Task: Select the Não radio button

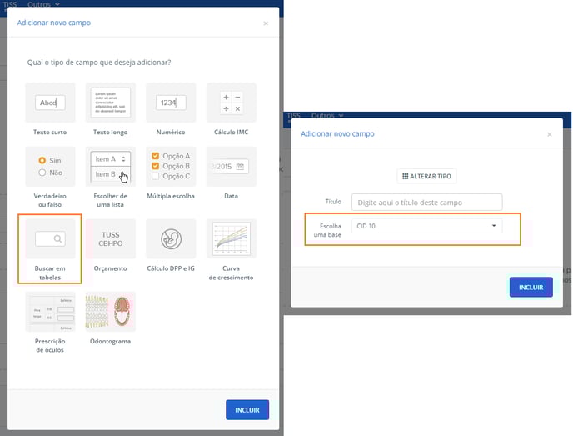Action: pos(42,173)
